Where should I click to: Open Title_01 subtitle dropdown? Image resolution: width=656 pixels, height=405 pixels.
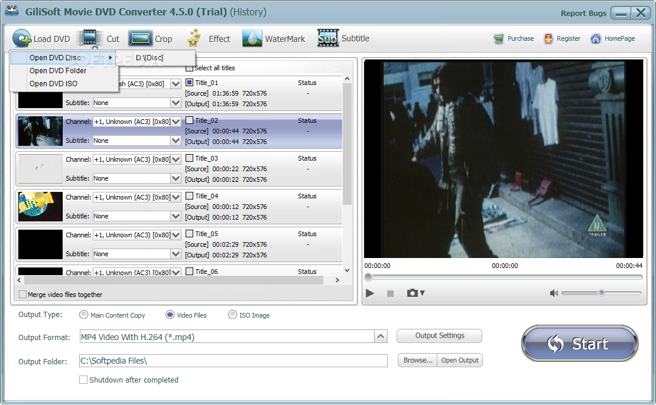pos(176,103)
